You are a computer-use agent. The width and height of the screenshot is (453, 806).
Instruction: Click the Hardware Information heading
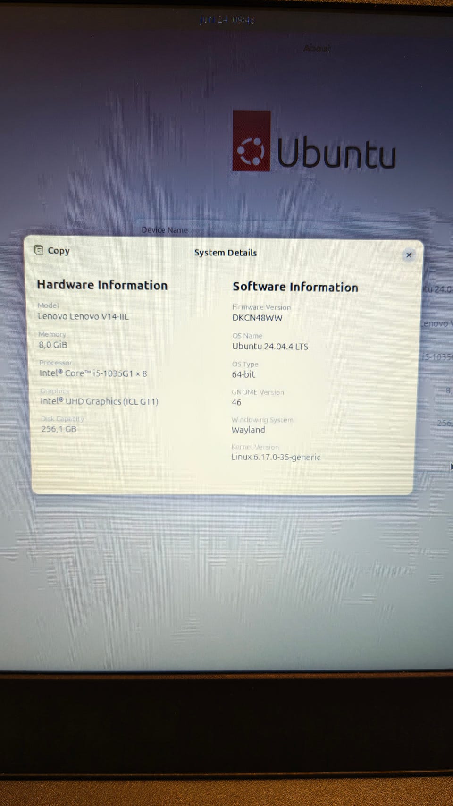point(102,285)
